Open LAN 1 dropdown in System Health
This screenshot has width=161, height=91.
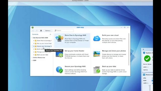point(146,67)
